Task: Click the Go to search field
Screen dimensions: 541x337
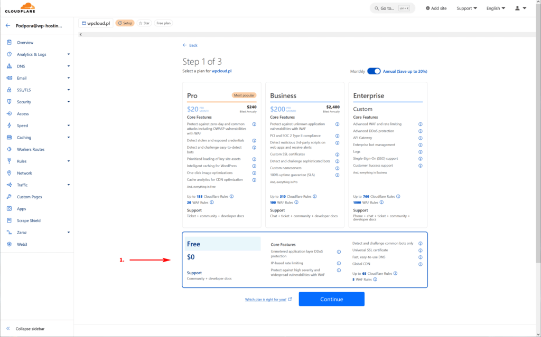Action: tap(392, 8)
